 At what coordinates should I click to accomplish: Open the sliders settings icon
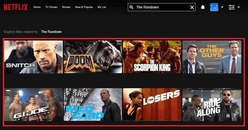pos(232,7)
